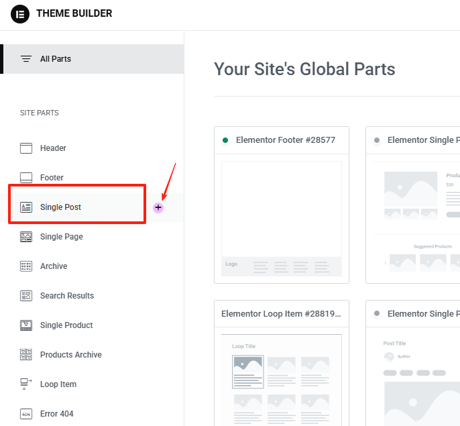Click the Header site part icon
Screen dimensions: 460x426
click(x=26, y=148)
